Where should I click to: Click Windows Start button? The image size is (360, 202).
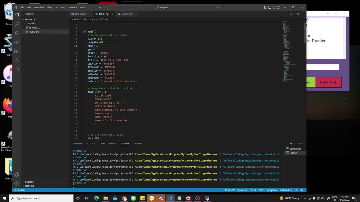click(4, 198)
